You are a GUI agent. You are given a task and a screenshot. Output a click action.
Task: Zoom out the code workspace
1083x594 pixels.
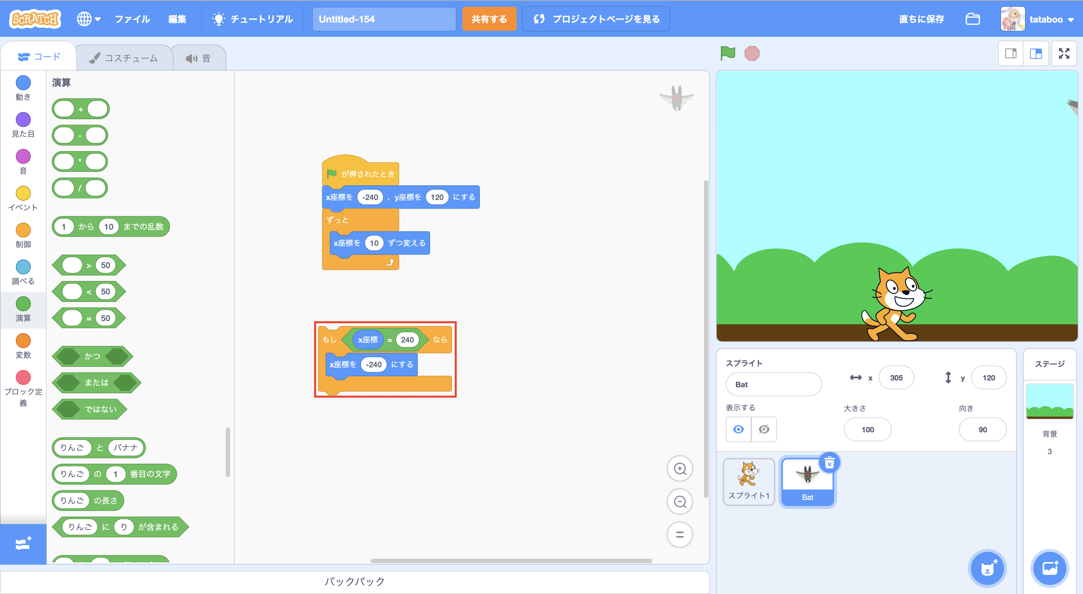(680, 502)
